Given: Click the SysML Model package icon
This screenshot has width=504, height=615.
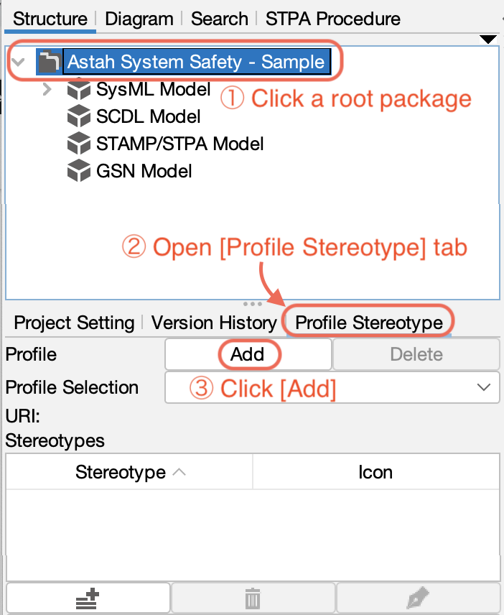Looking at the screenshot, I should click(x=79, y=89).
